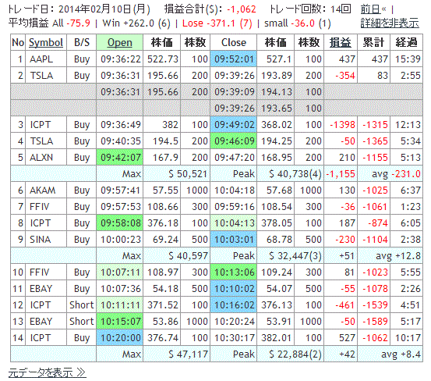The height and width of the screenshot is (381, 431).
Task: Click the Short label in row 13
Action: (82, 321)
